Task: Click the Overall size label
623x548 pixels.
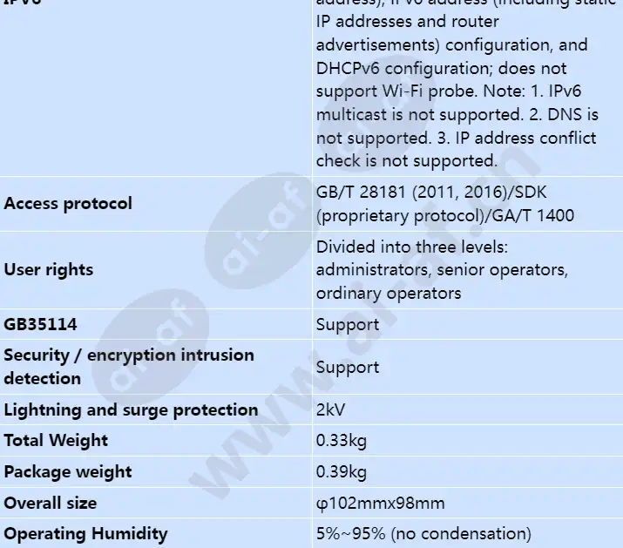Action: pos(50,503)
